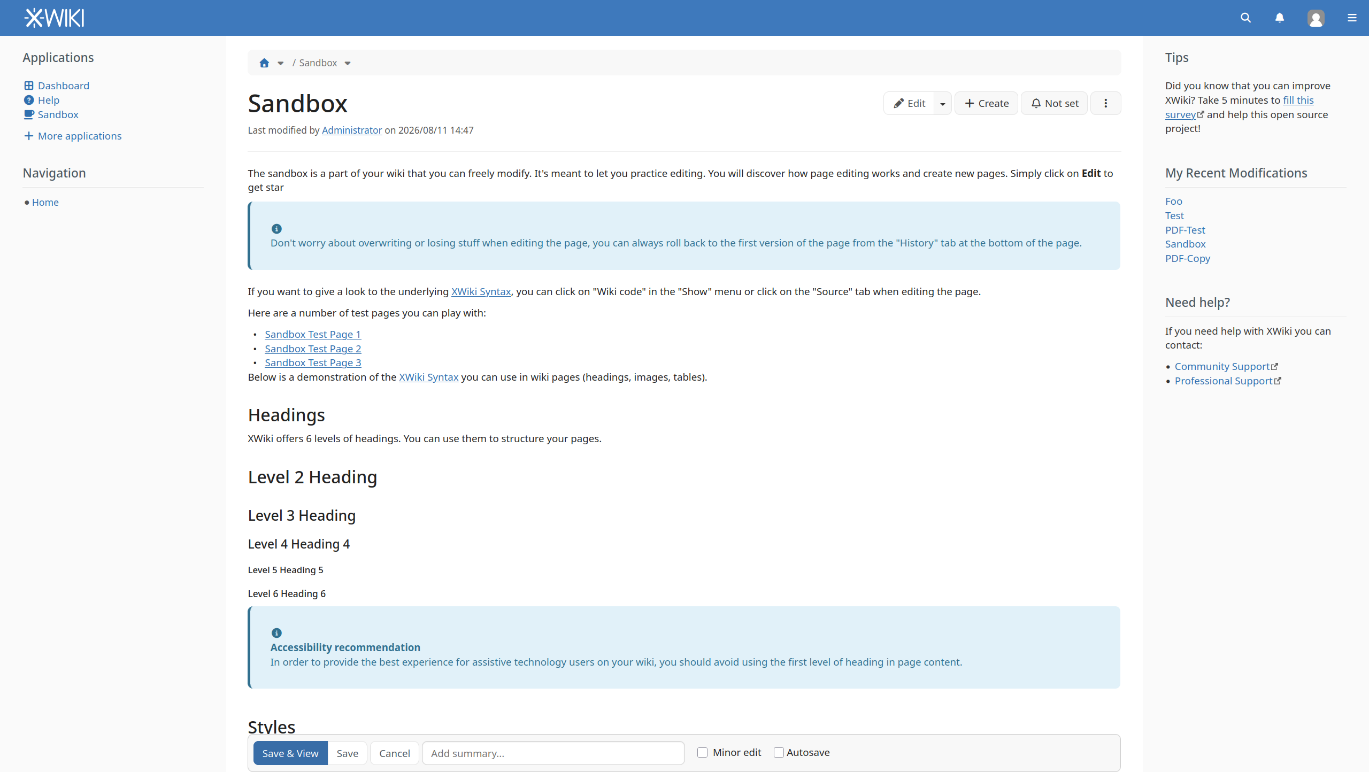Click the Not set notification button

click(x=1055, y=103)
